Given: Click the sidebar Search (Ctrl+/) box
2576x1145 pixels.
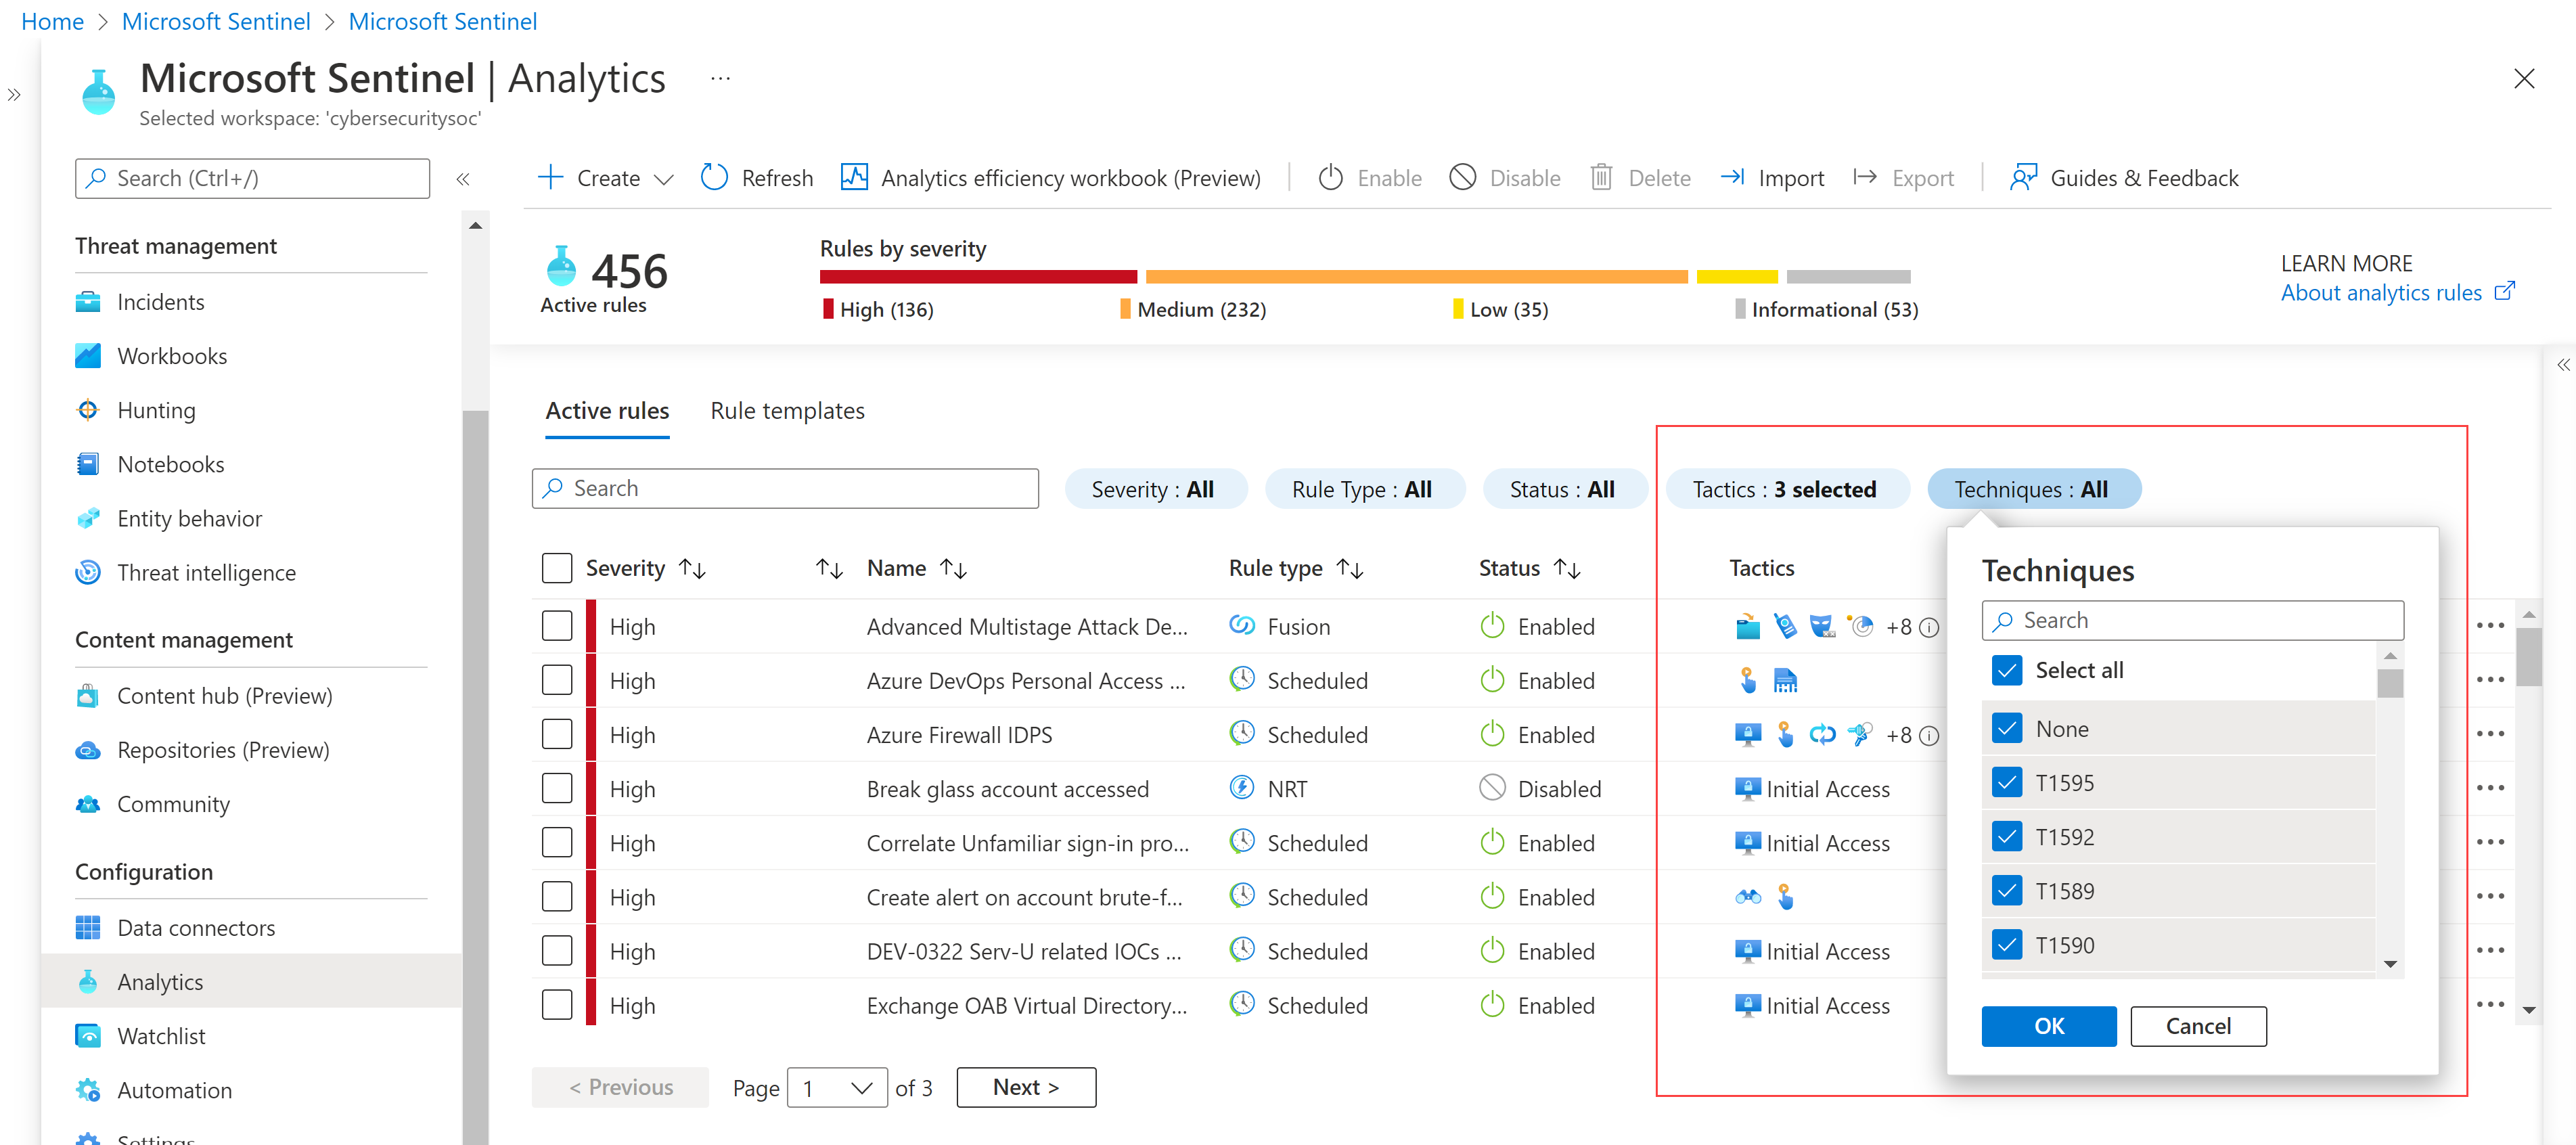Looking at the screenshot, I should (x=252, y=178).
